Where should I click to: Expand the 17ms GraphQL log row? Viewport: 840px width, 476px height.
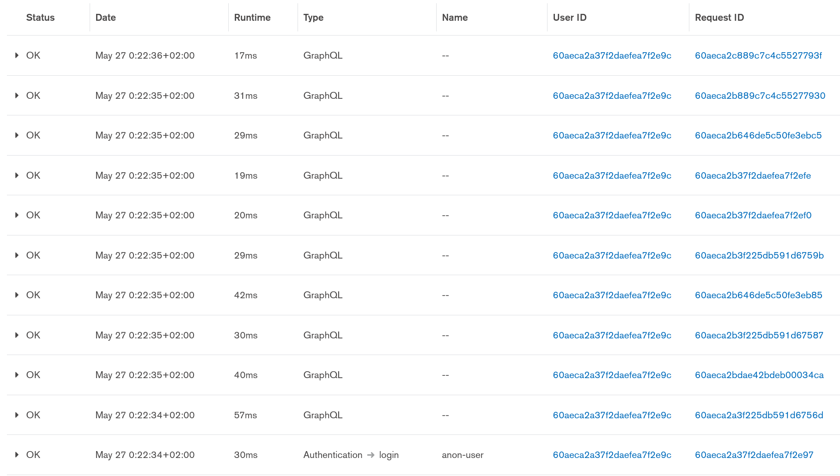click(x=17, y=55)
